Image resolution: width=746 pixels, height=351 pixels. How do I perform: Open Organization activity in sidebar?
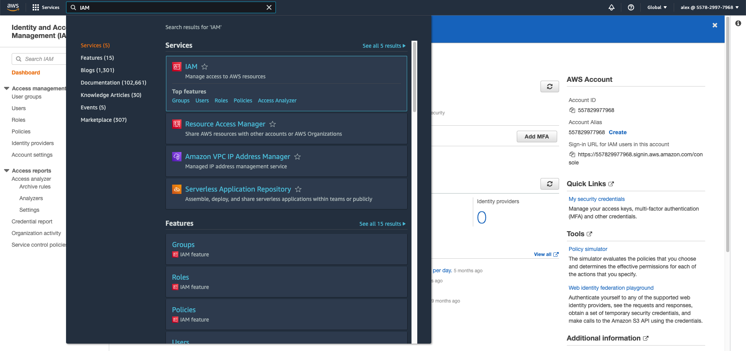coord(36,233)
